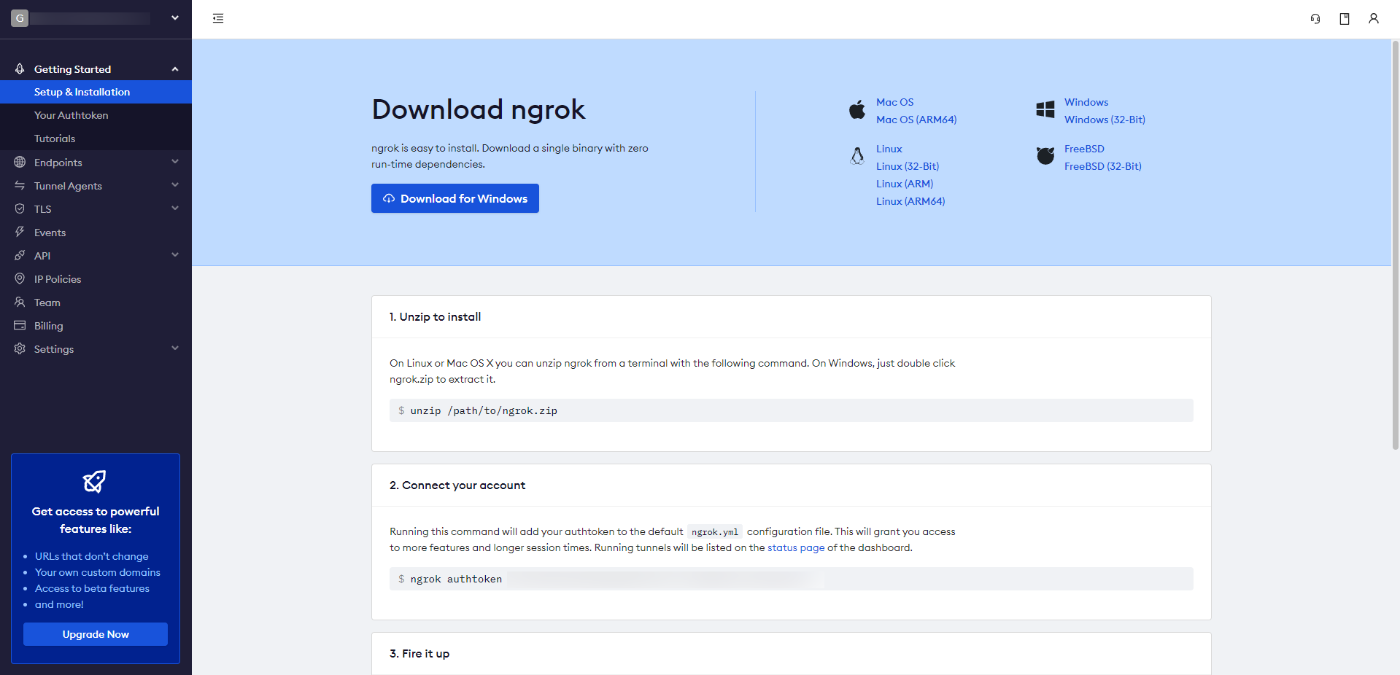Click the rocket icon in upgrade panel
Screen dimensions: 1400x675
(x=95, y=482)
